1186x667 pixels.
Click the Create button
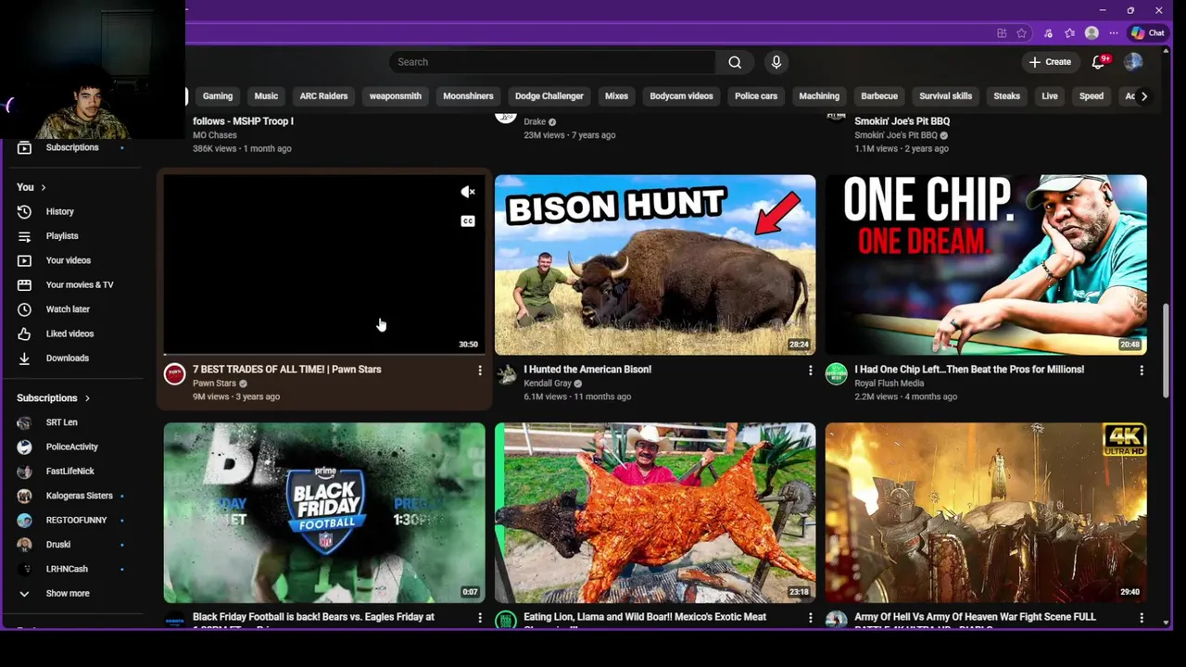[1050, 62]
